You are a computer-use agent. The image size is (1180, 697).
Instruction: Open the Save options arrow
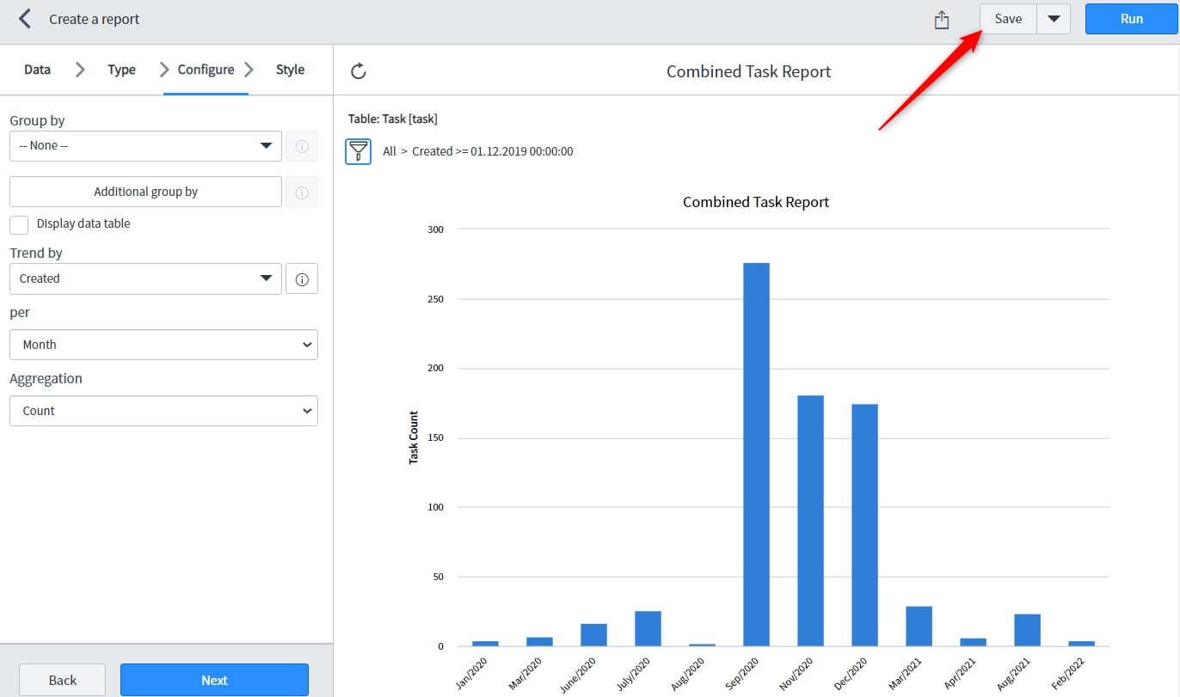coord(1054,18)
